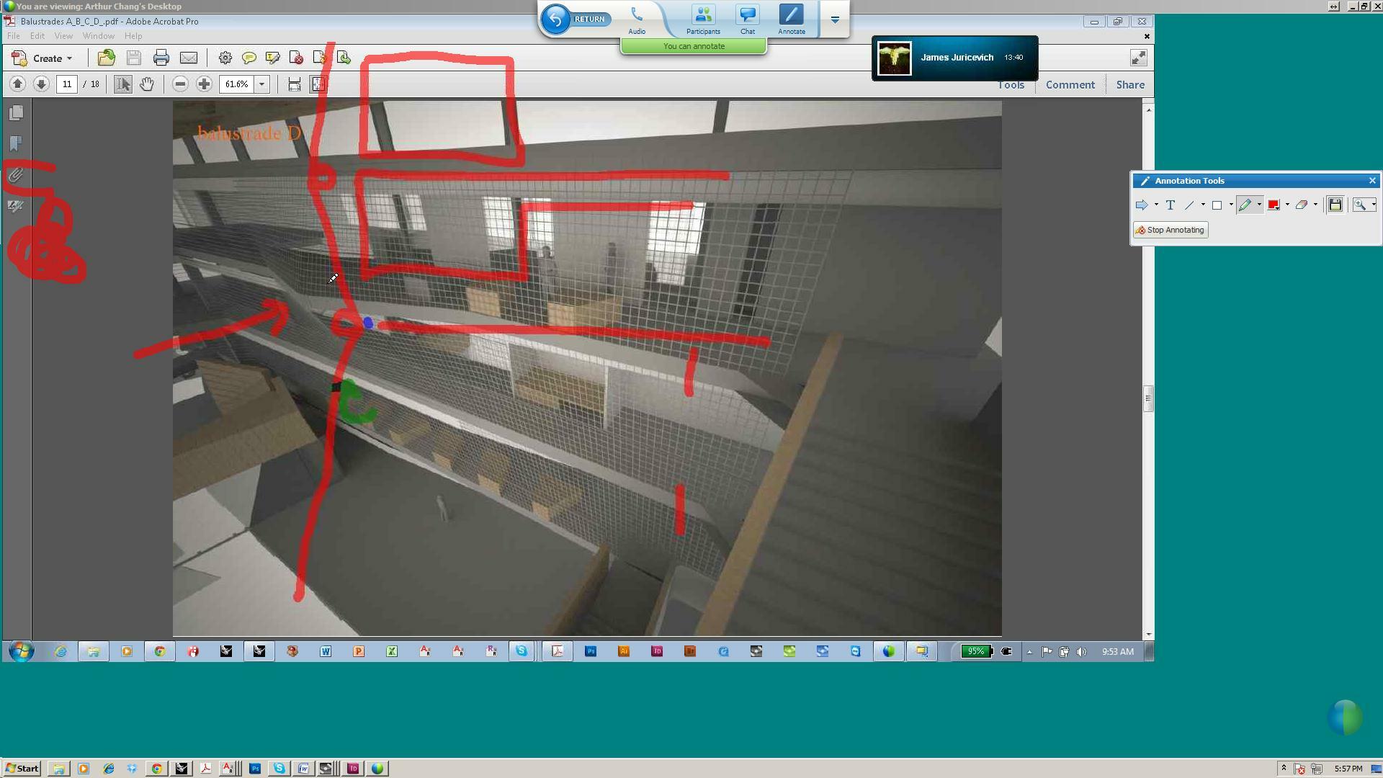This screenshot has height=778, width=1383.
Task: Activate the hand pan tool
Action: [147, 84]
